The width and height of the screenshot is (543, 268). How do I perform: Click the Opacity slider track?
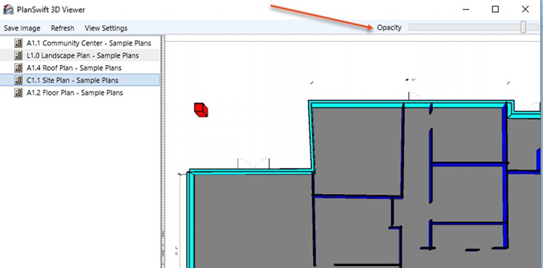(474, 27)
